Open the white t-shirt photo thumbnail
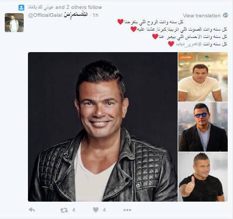The image size is (233, 219). coord(203,77)
